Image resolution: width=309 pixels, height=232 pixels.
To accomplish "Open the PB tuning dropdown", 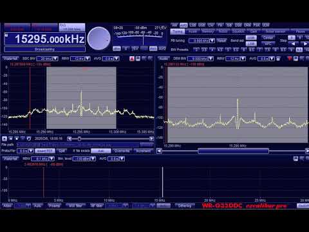I will pyautogui.click(x=212, y=41).
